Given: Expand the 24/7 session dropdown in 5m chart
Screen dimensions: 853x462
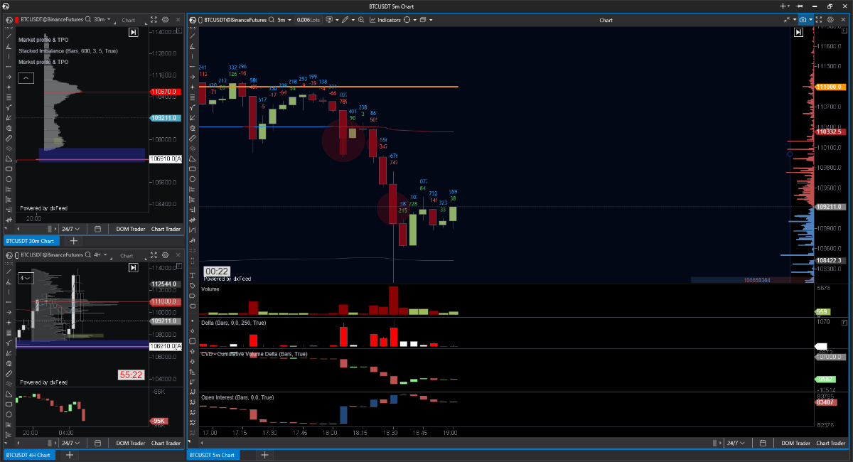Looking at the screenshot, I should 735,443.
